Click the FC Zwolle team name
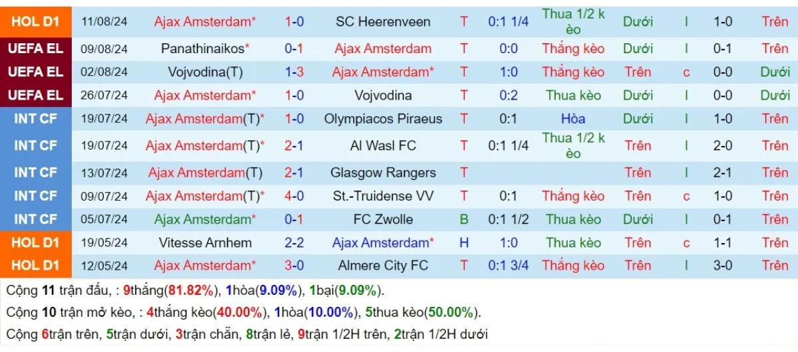Viewport: 798px width, 352px height. (x=382, y=219)
